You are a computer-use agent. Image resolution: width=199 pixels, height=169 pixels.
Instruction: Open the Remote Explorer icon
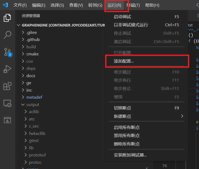[7, 103]
